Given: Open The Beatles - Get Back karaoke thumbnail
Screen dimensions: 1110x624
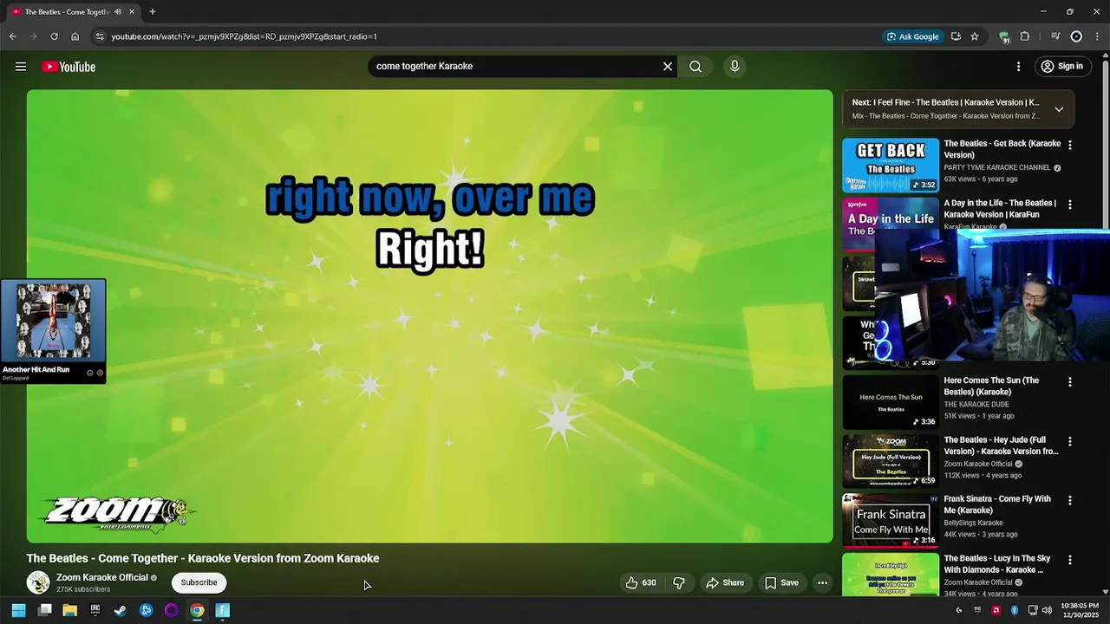Looking at the screenshot, I should click(891, 166).
